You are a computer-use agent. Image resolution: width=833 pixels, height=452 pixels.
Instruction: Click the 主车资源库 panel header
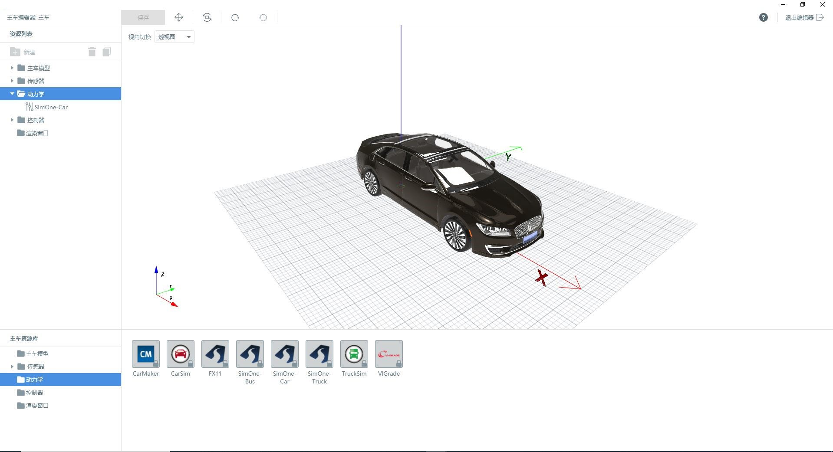click(24, 338)
